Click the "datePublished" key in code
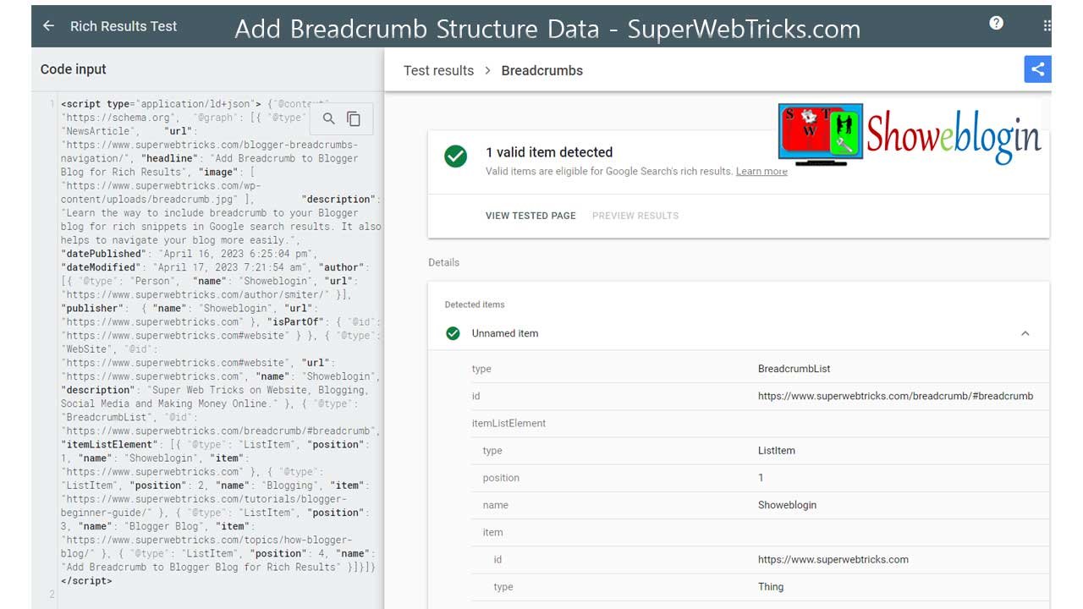 point(102,254)
